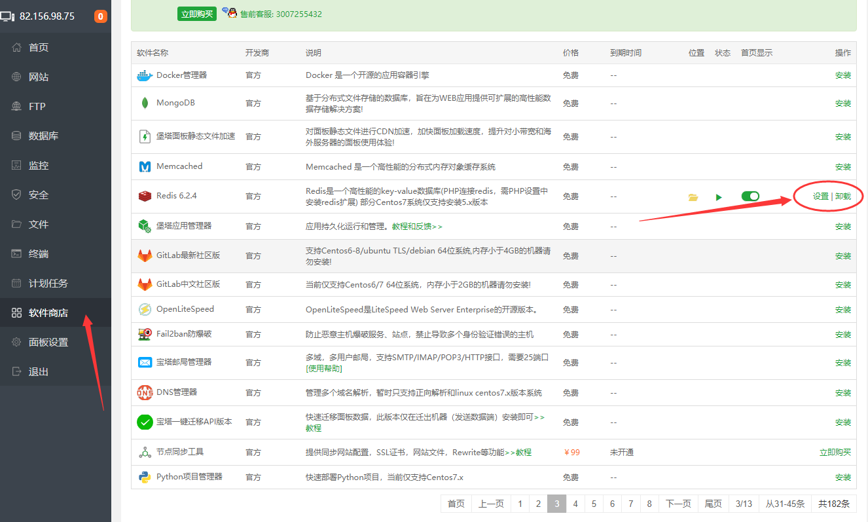Click the GitLab最新社区版 fox icon
Screen dimensions: 868x522
pyautogui.click(x=145, y=255)
